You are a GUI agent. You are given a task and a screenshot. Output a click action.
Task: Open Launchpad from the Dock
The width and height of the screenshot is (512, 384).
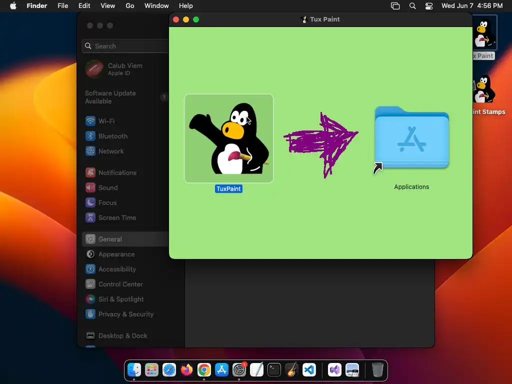pyautogui.click(x=151, y=370)
